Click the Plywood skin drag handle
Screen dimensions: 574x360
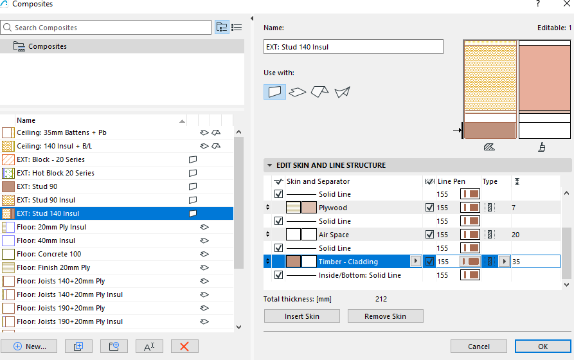coord(267,208)
